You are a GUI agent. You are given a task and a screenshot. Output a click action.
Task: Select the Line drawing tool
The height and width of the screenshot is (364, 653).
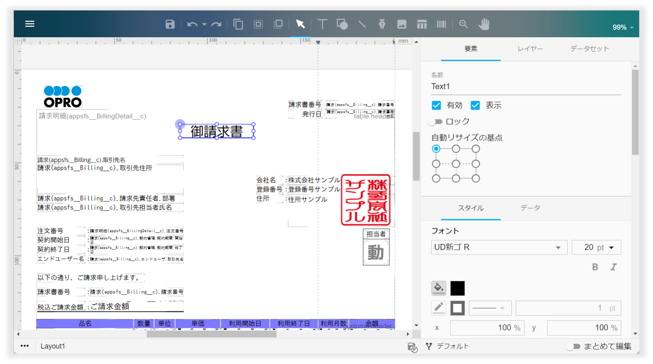(x=362, y=24)
